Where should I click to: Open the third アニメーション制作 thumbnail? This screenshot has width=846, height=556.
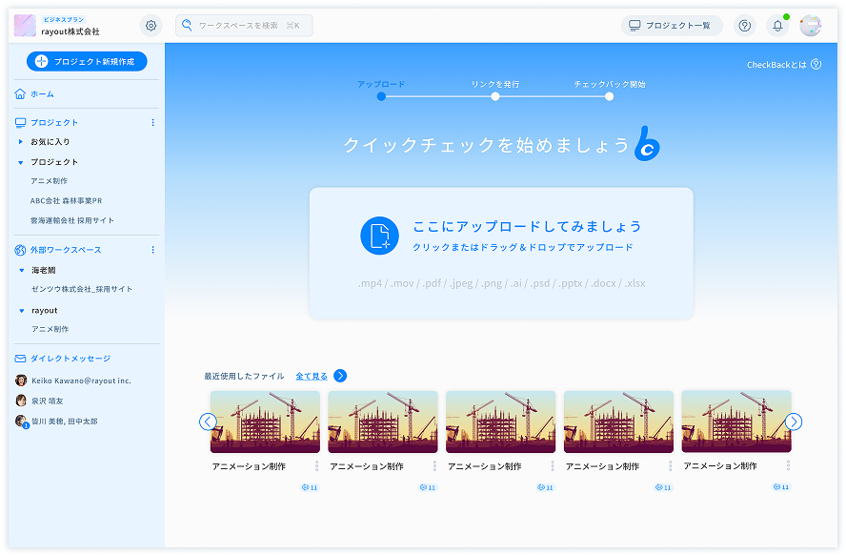pyautogui.click(x=501, y=422)
